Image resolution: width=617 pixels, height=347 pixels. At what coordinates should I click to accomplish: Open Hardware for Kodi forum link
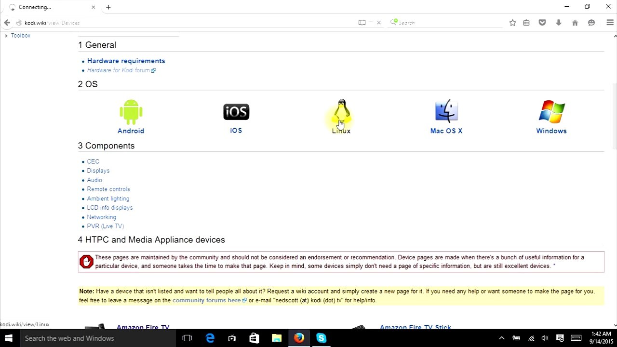(x=121, y=70)
